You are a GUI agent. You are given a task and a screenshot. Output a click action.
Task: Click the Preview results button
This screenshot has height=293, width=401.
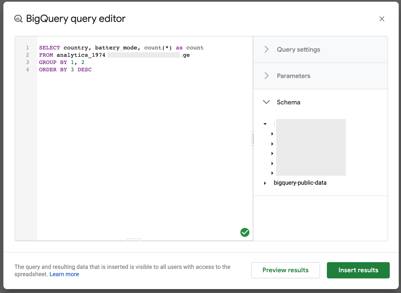pos(285,270)
